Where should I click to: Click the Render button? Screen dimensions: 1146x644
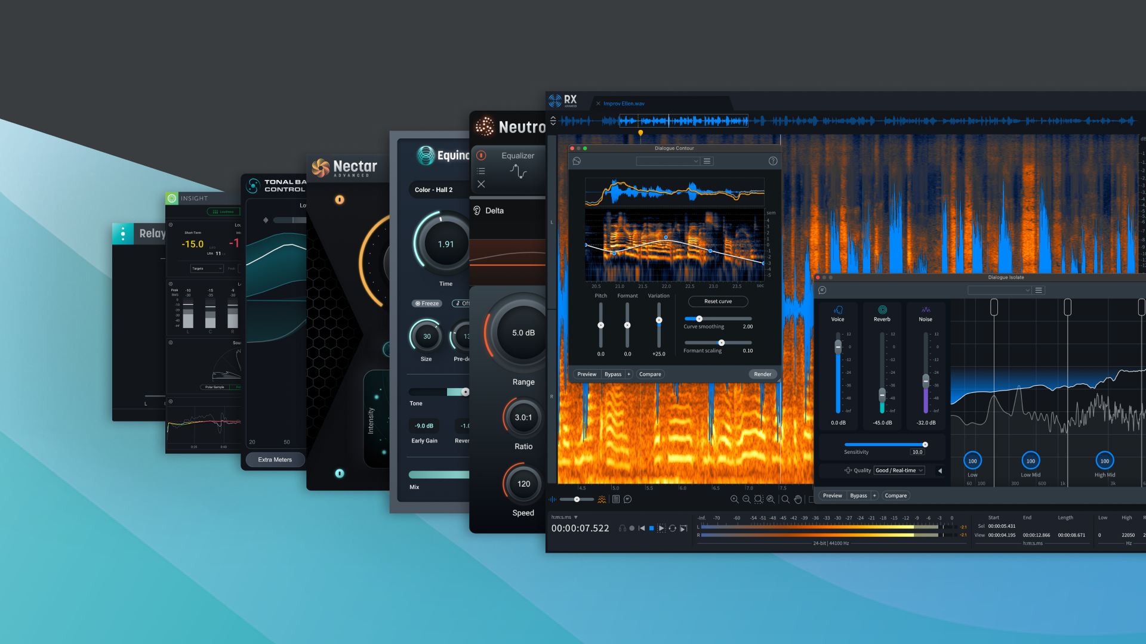tap(762, 374)
